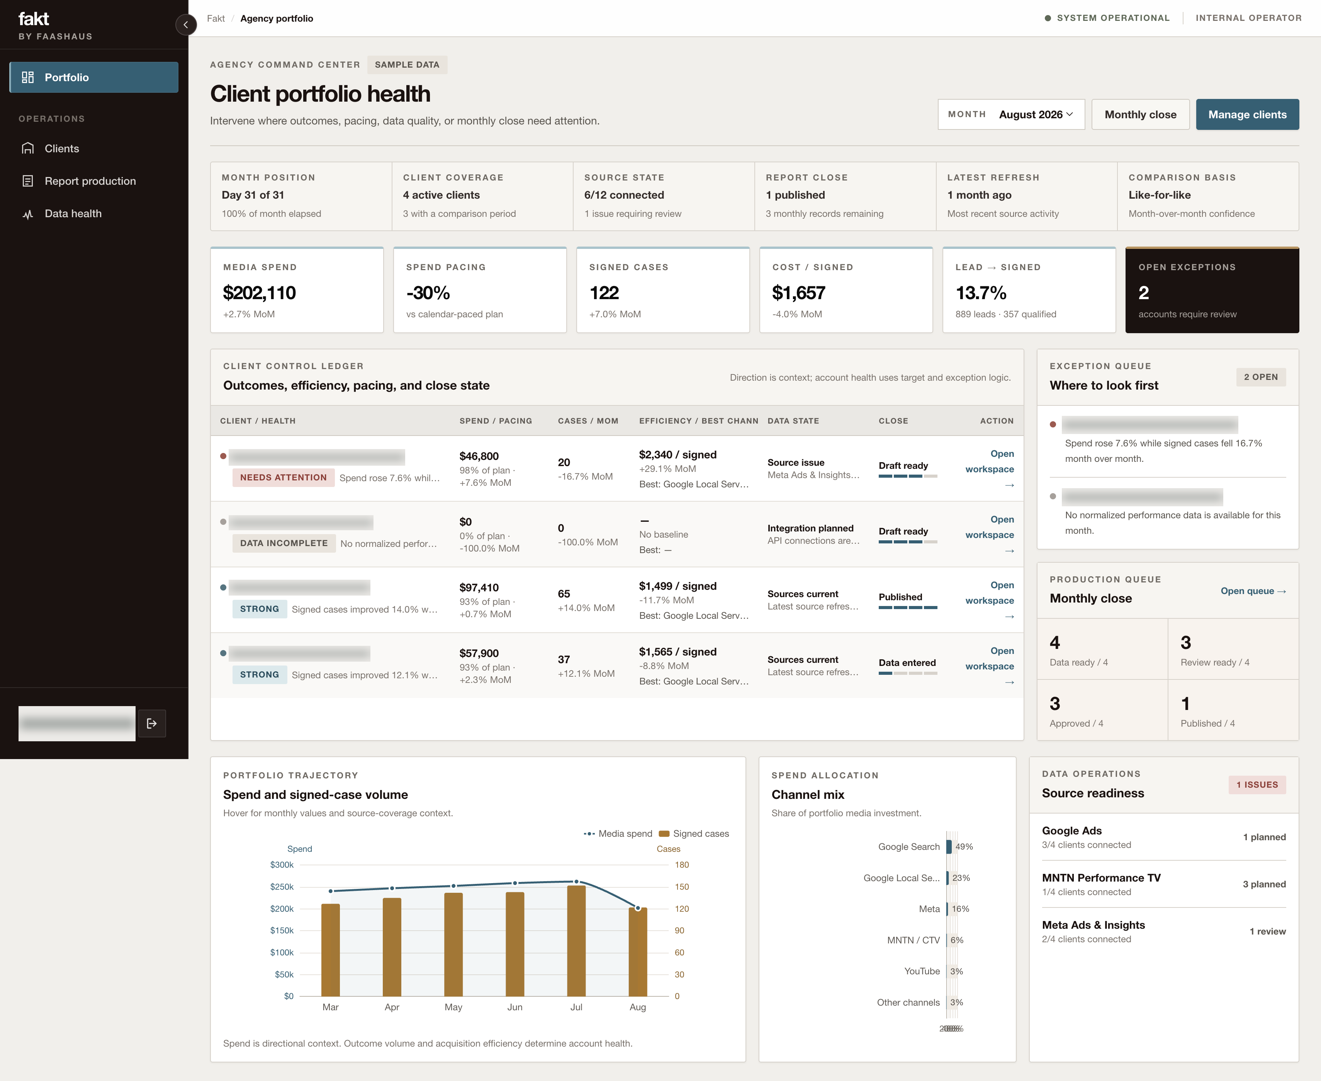Viewport: 1321px width, 1081px height.
Task: Click the Integration planned data state cell
Action: tap(813, 534)
